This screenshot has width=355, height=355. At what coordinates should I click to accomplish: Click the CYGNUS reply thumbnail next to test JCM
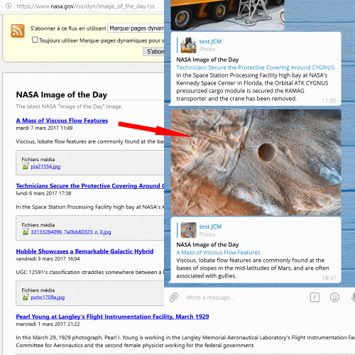click(x=188, y=45)
